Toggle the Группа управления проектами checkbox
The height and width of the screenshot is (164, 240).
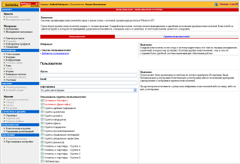pos(42,138)
